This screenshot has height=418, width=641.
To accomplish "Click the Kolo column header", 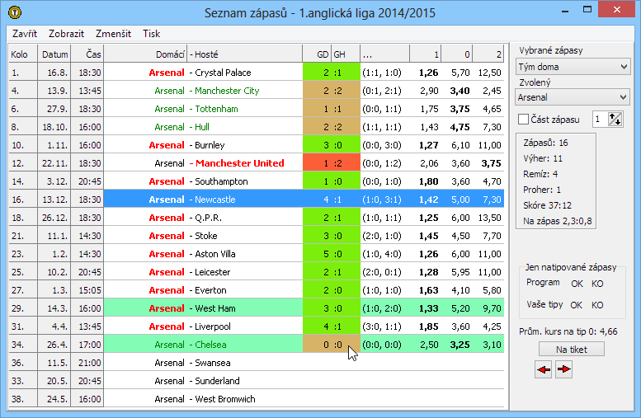I will [x=23, y=54].
